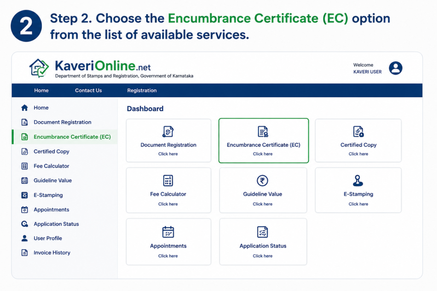Click Guideline Value card title
This screenshot has width=437, height=291.
[x=262, y=194]
